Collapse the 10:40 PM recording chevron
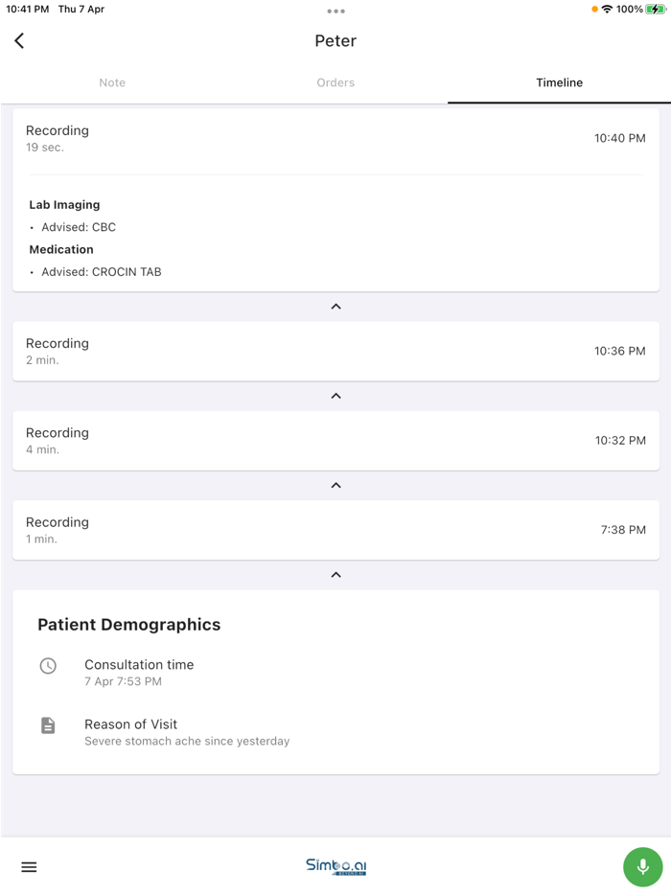Screen dimensions: 671x895 tap(335, 307)
